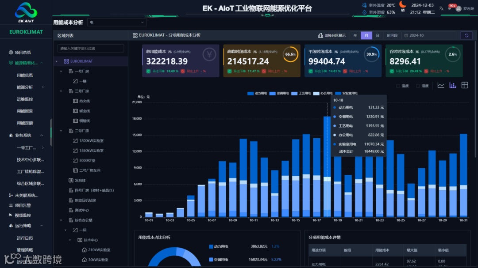The width and height of the screenshot is (478, 268).
Task: Click the 2024-10 date picker field
Action: coord(429,36)
